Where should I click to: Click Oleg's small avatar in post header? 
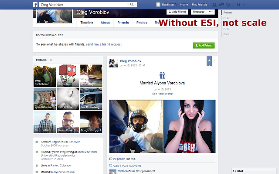(x=114, y=63)
